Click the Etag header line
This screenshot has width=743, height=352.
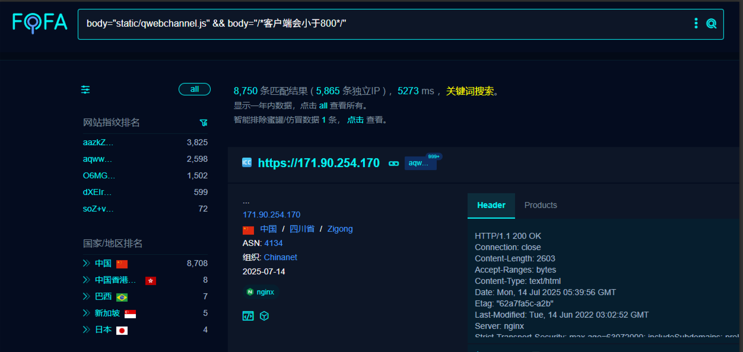[x=515, y=303]
